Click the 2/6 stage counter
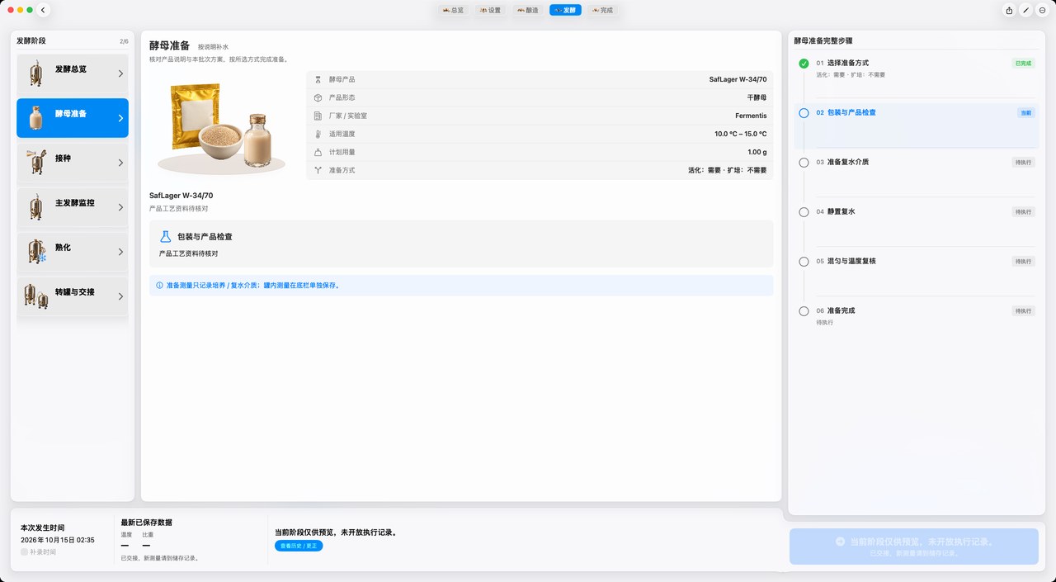 pos(124,40)
